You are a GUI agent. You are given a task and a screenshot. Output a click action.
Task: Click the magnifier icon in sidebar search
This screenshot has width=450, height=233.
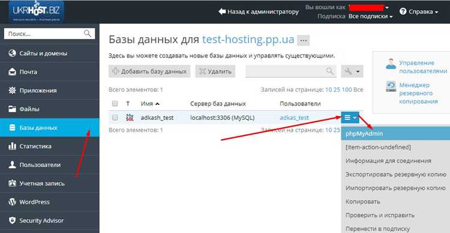[x=87, y=34]
